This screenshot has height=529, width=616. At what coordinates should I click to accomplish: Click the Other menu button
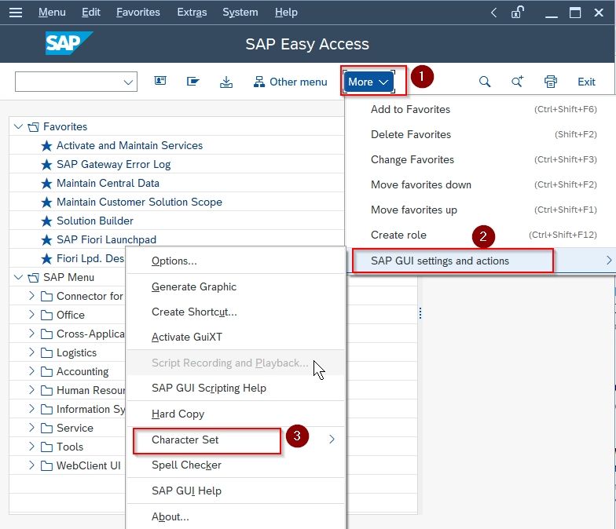(291, 82)
